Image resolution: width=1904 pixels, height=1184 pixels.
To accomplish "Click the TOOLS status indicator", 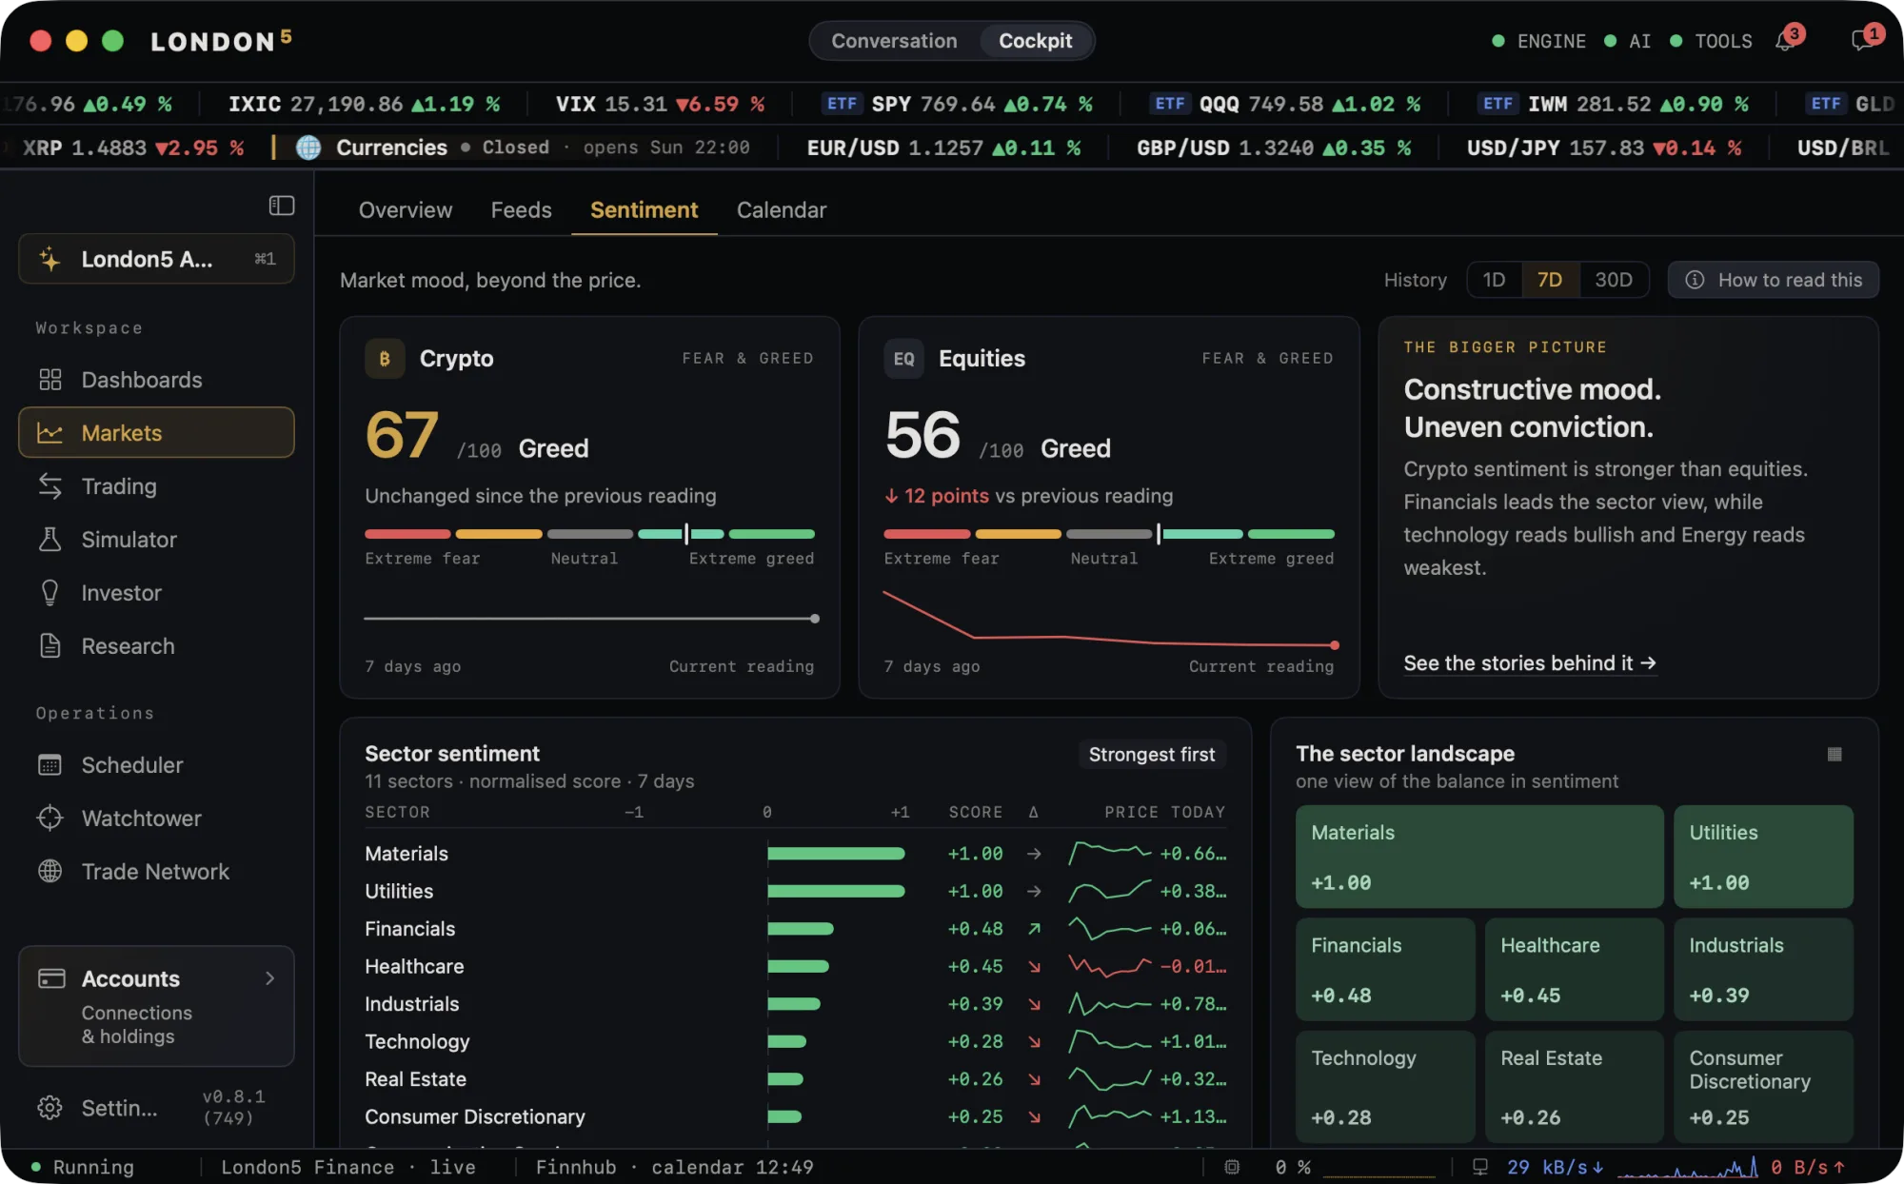I will 1712,41.
